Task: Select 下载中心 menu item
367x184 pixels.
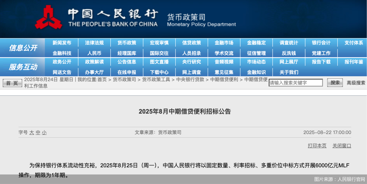Action: pos(159,72)
